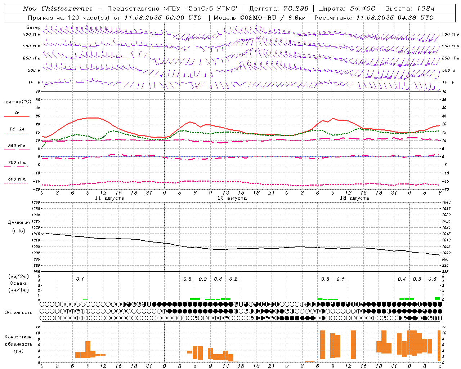Click the '0.5' precipitation amount value
The width and height of the screenshot is (461, 369).
point(432,279)
